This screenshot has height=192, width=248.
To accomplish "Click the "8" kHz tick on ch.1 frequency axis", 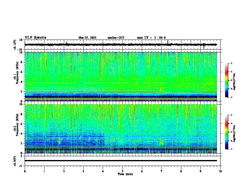I will (x=22, y=62).
